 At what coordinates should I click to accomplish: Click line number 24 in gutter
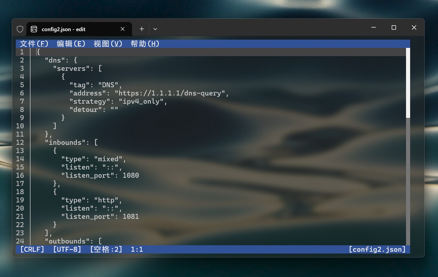(20, 241)
